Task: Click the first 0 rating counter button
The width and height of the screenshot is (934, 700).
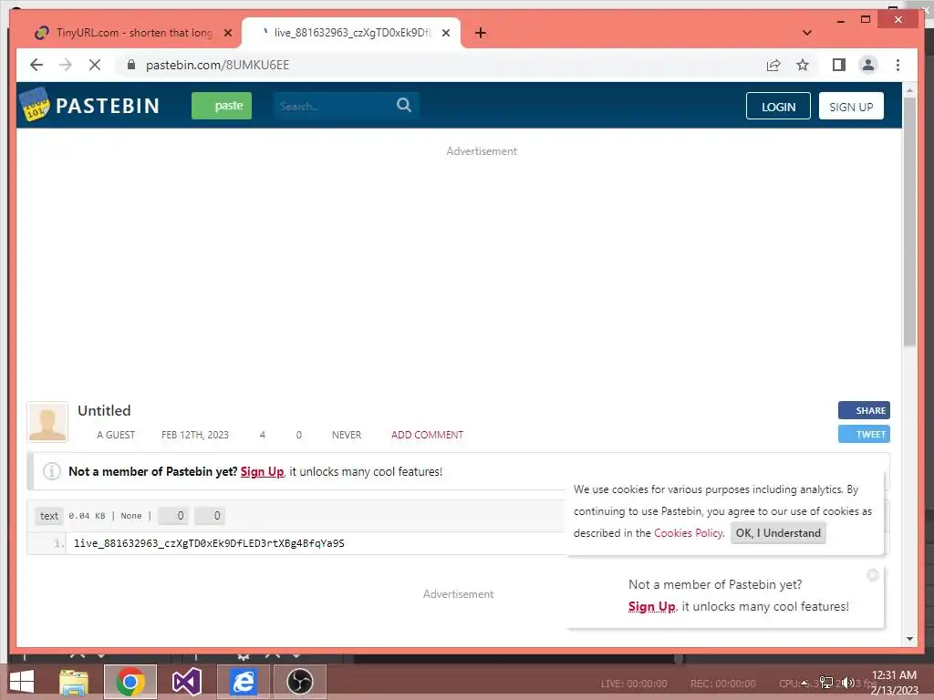Action: pos(173,516)
